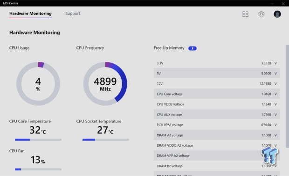The image size is (289, 176).
Task: Click the 12.1680 voltage value
Action: pos(265,84)
